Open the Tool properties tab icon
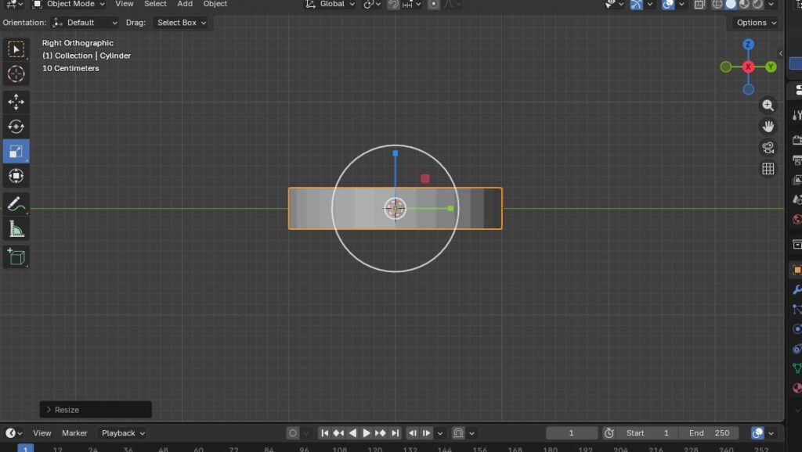The height and width of the screenshot is (452, 802). click(797, 115)
